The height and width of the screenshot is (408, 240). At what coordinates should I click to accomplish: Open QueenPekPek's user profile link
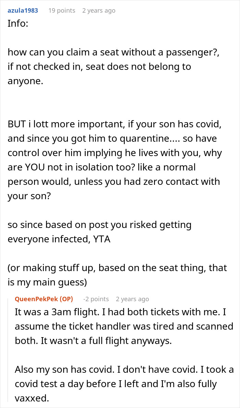click(x=36, y=299)
